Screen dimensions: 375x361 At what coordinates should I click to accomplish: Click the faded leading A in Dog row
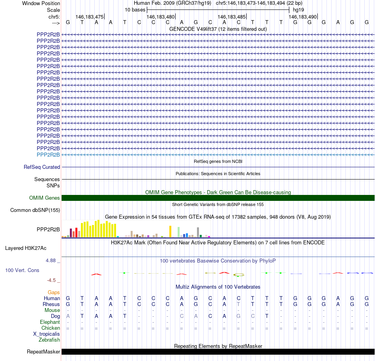[x=68, y=316]
